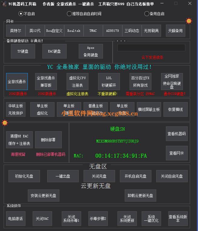The width and height of the screenshot is (198, 231).
Task: Click the red 通杀COD硬盘! label
Action: pos(174,94)
